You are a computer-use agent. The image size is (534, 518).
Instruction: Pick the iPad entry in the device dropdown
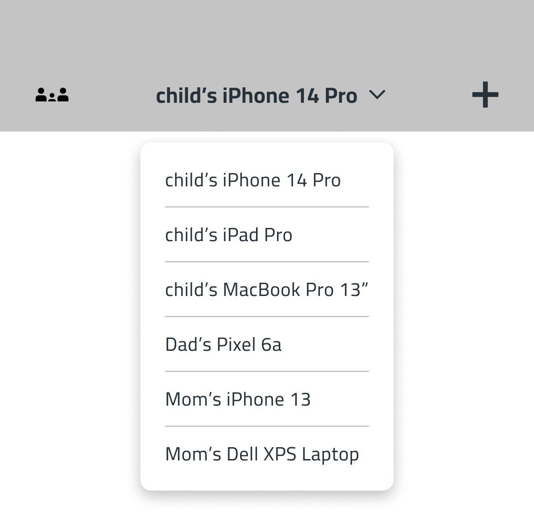tap(229, 235)
